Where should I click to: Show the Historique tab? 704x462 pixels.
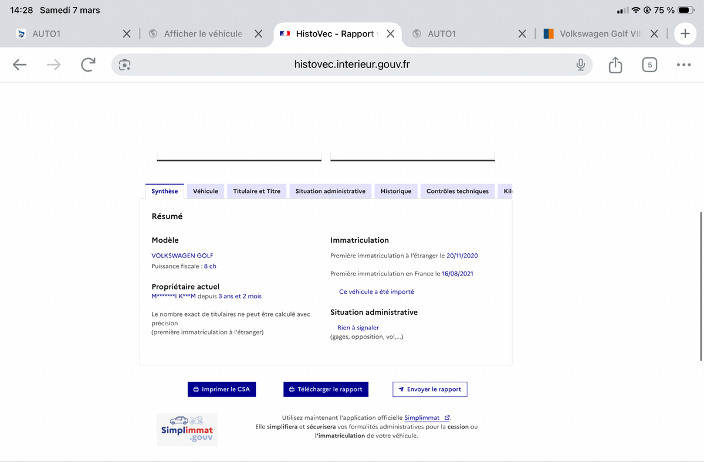[x=396, y=191]
